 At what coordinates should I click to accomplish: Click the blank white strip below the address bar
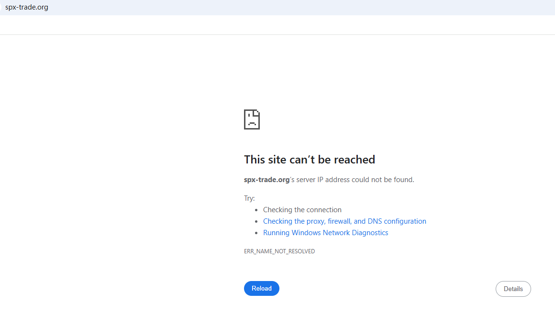(x=277, y=25)
